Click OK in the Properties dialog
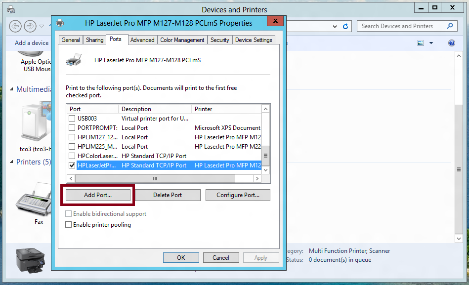This screenshot has height=285, width=469. coord(181,257)
